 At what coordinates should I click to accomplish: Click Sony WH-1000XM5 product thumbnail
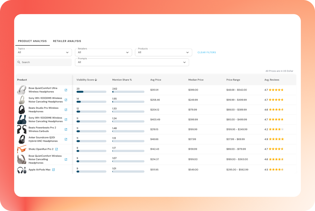point(22,100)
